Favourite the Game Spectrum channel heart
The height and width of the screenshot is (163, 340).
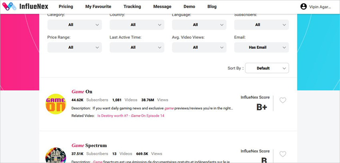[283, 154]
